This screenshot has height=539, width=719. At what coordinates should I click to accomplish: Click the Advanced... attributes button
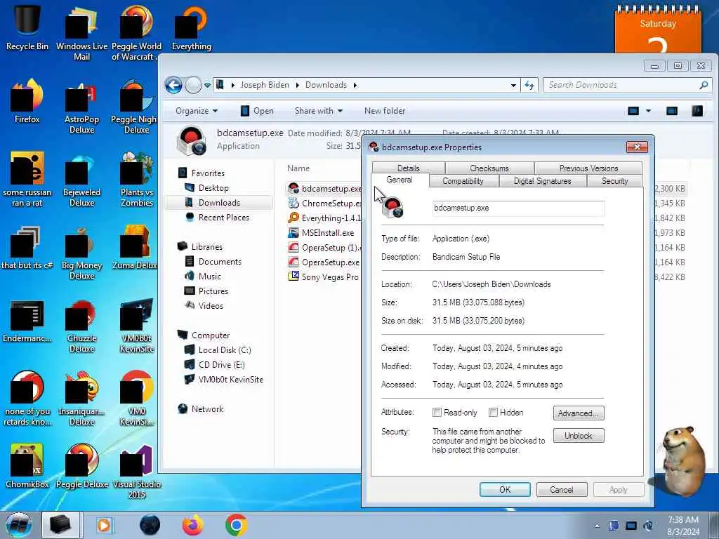579,413
